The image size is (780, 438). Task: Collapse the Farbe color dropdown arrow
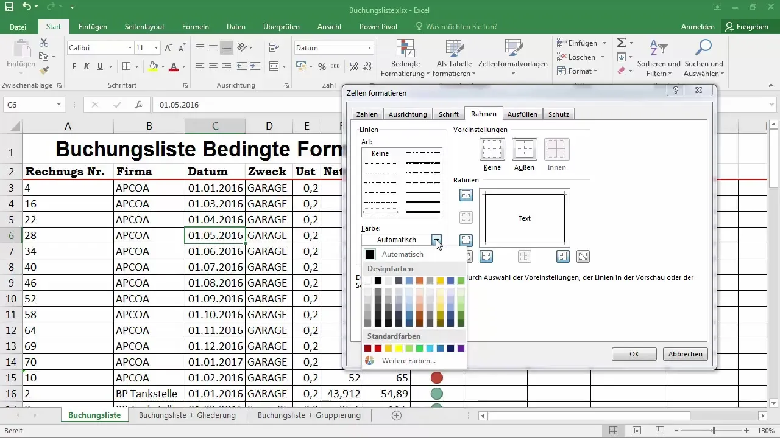point(437,240)
